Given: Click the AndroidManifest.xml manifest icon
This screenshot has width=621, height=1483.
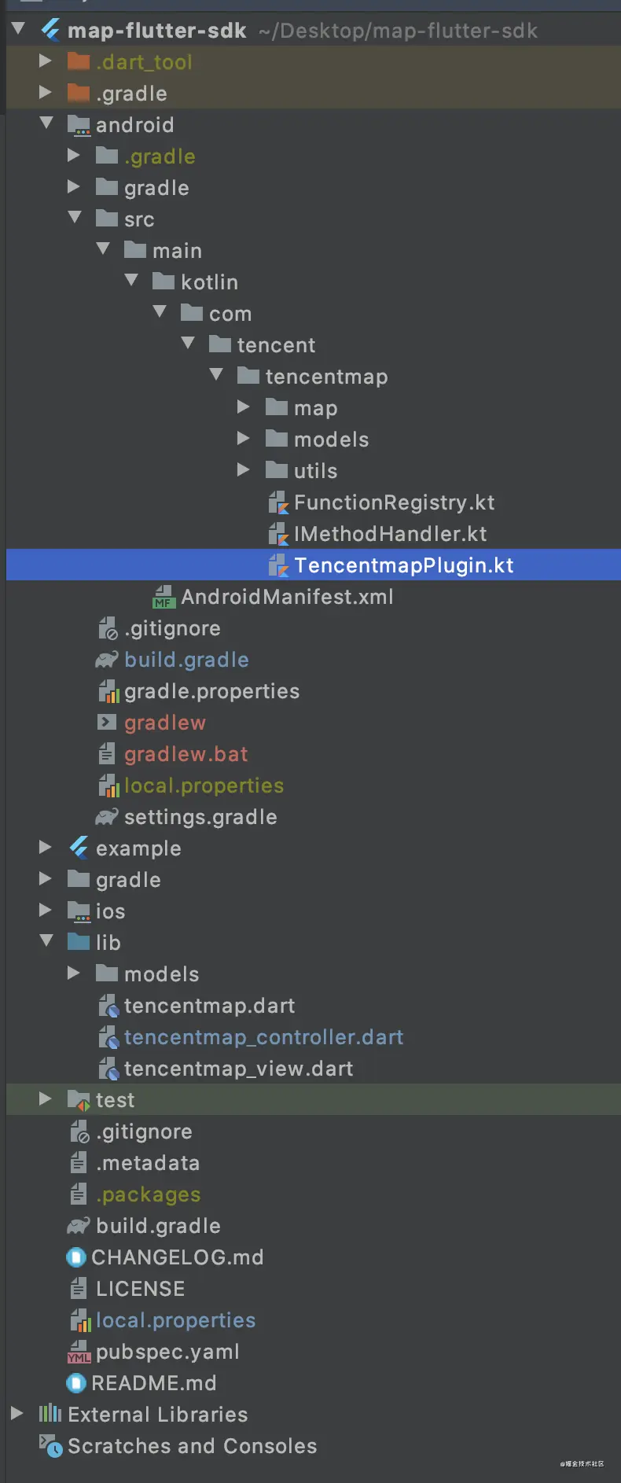Looking at the screenshot, I should [x=162, y=596].
